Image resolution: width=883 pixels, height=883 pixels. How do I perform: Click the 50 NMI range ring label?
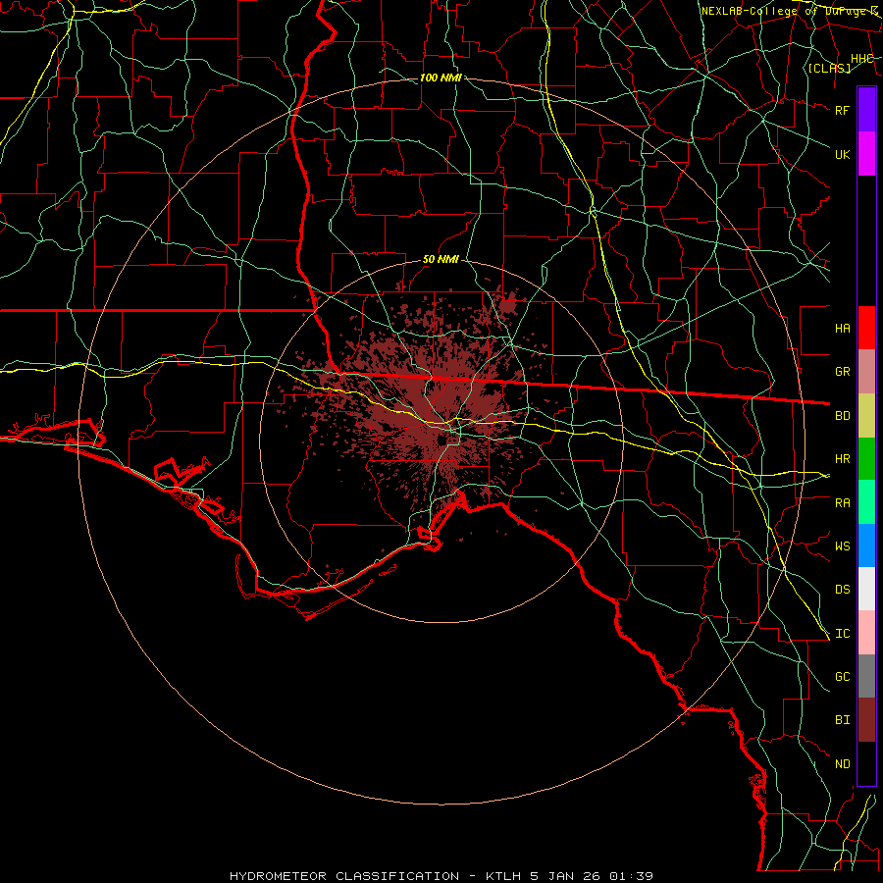[441, 259]
